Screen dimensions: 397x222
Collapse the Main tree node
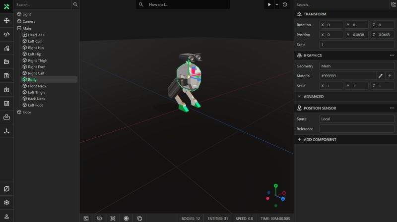coord(19,28)
